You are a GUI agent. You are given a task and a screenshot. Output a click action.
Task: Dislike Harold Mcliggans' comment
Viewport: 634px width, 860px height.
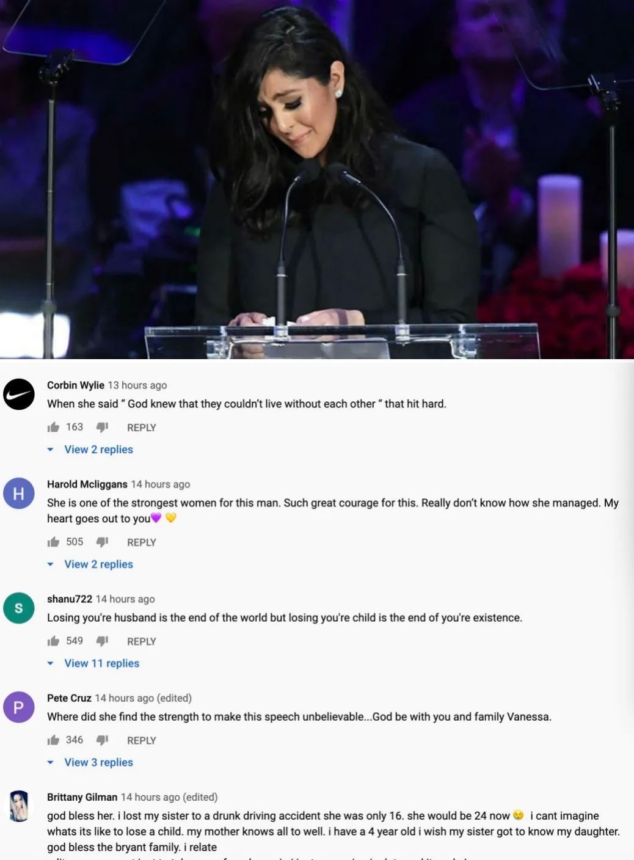pyautogui.click(x=102, y=542)
